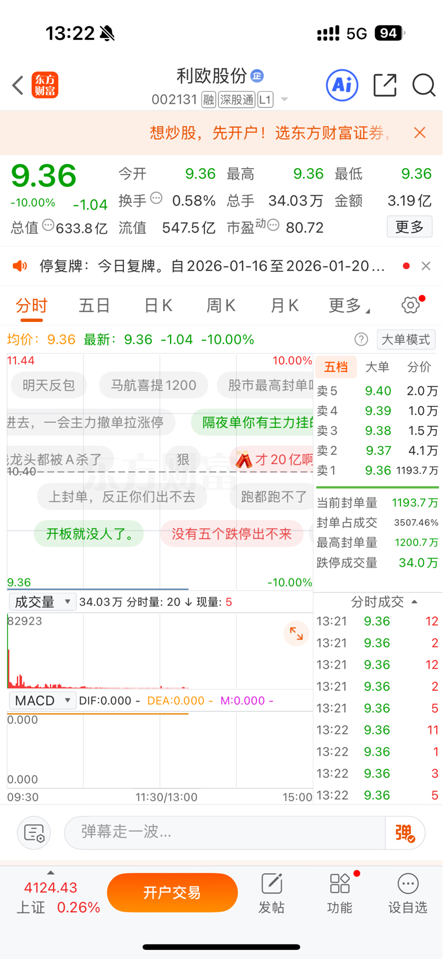This screenshot has height=959, width=443.
Task: Open chart settings gear icon
Action: [x=411, y=305]
